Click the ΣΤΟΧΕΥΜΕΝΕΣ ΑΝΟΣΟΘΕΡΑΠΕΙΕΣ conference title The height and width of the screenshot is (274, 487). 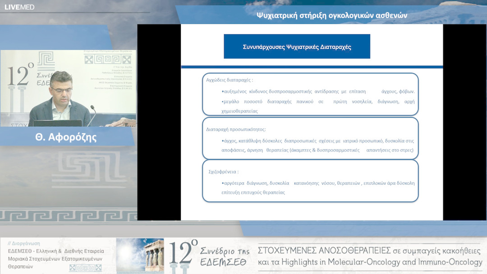(370, 250)
